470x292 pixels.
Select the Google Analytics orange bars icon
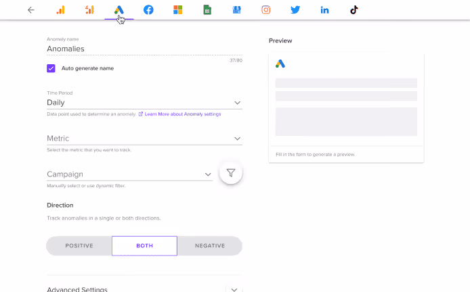(60, 10)
